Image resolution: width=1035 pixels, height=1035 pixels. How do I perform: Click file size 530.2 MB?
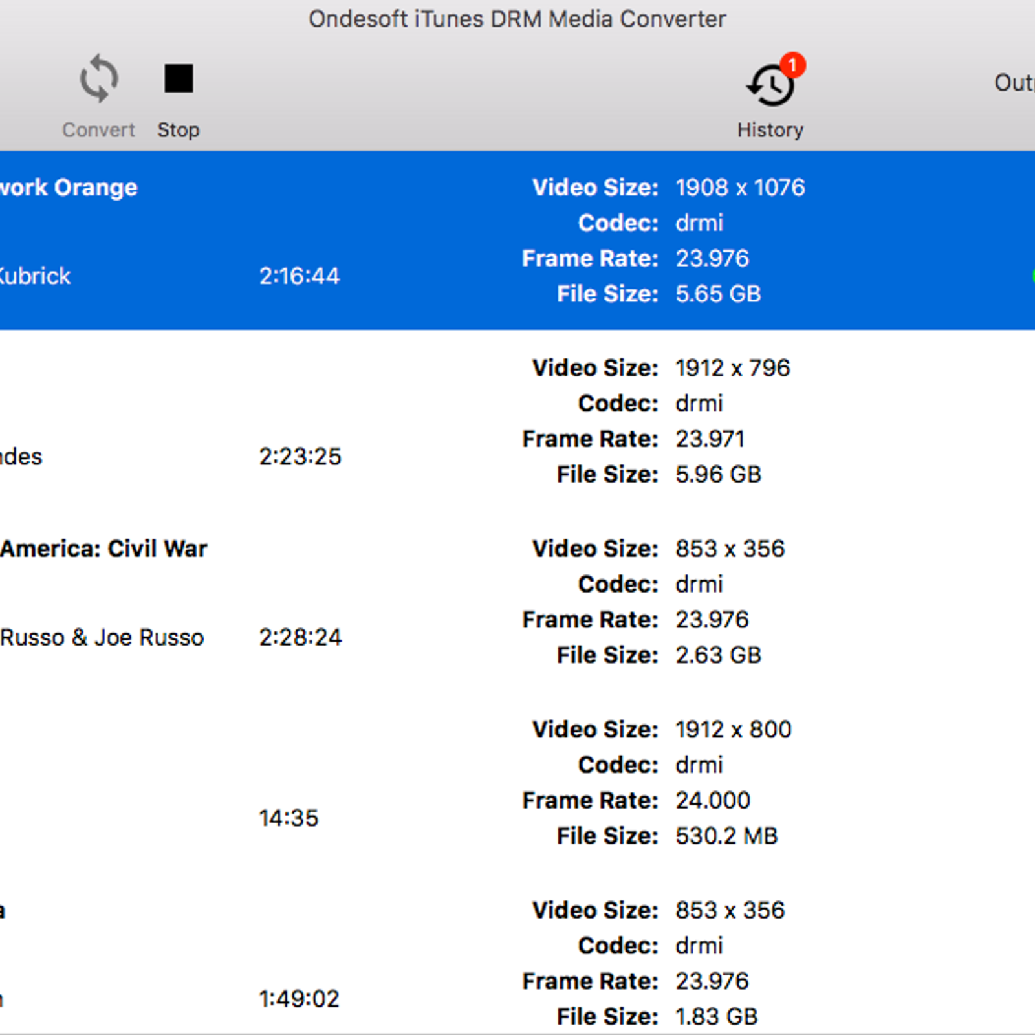(726, 836)
